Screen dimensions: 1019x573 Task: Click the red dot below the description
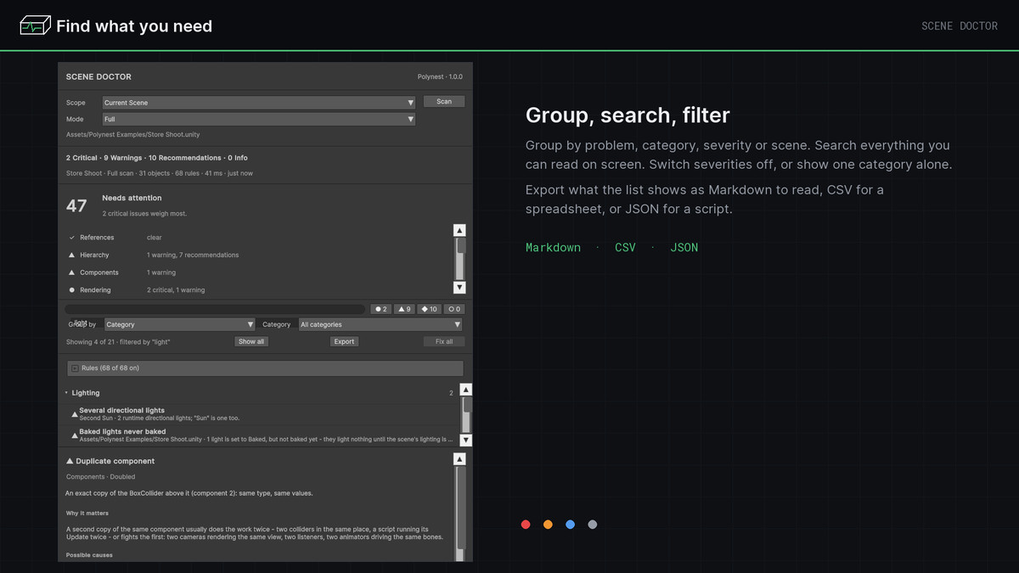[x=526, y=525]
